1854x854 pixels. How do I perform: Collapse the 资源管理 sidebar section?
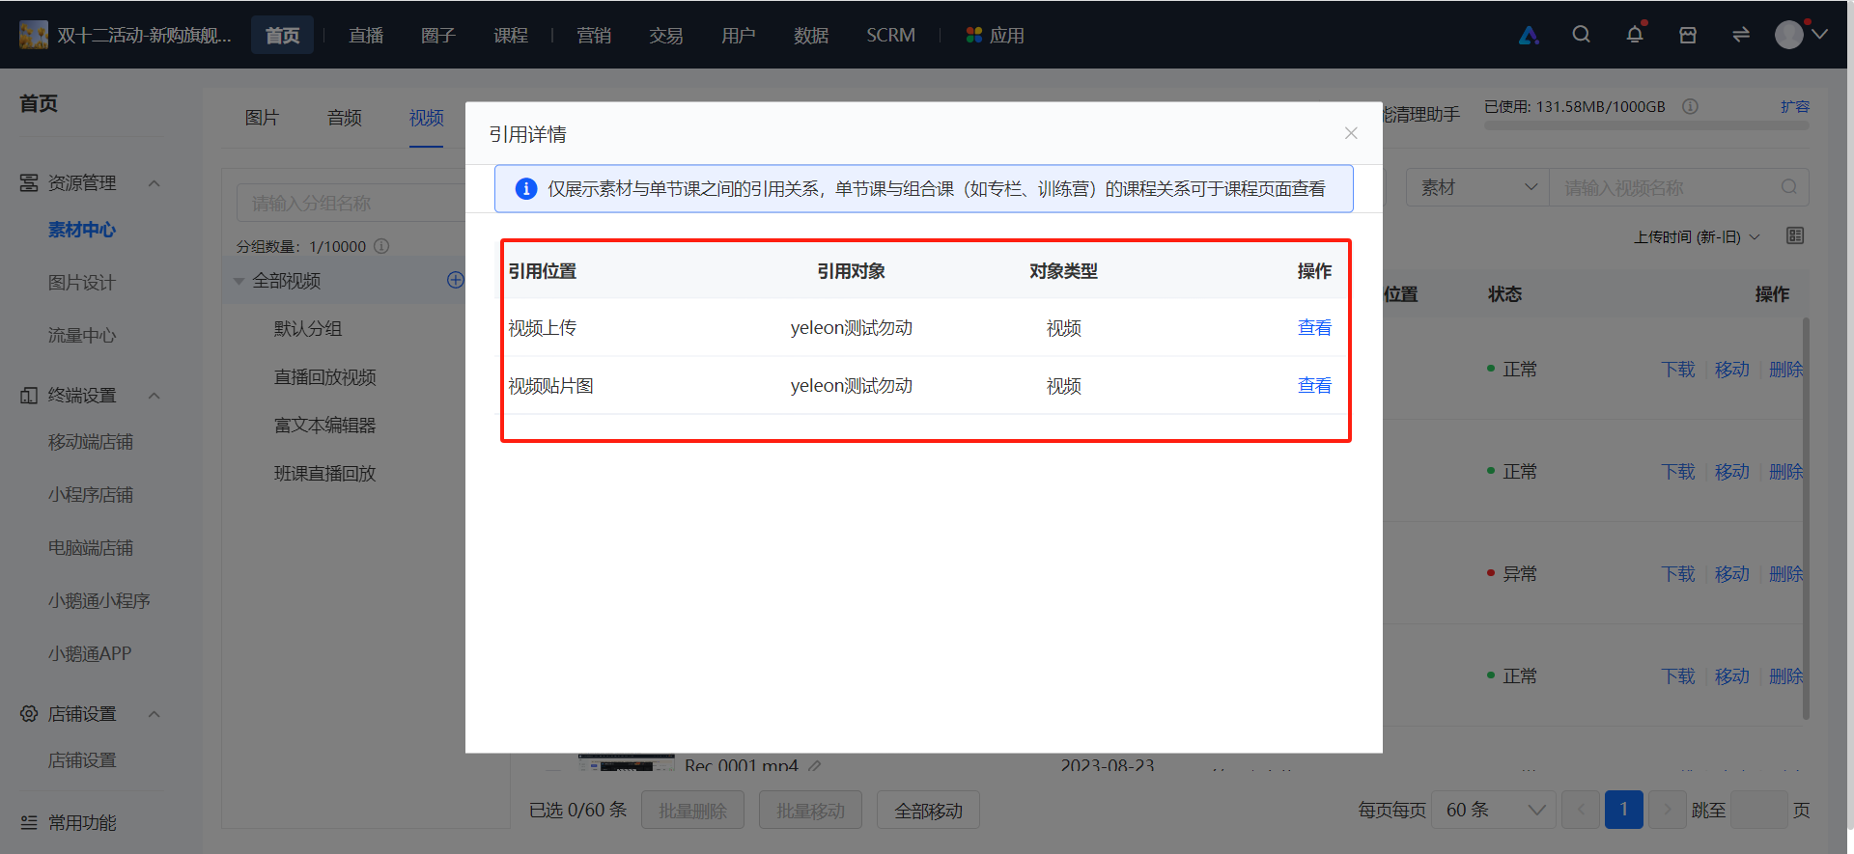(x=154, y=183)
